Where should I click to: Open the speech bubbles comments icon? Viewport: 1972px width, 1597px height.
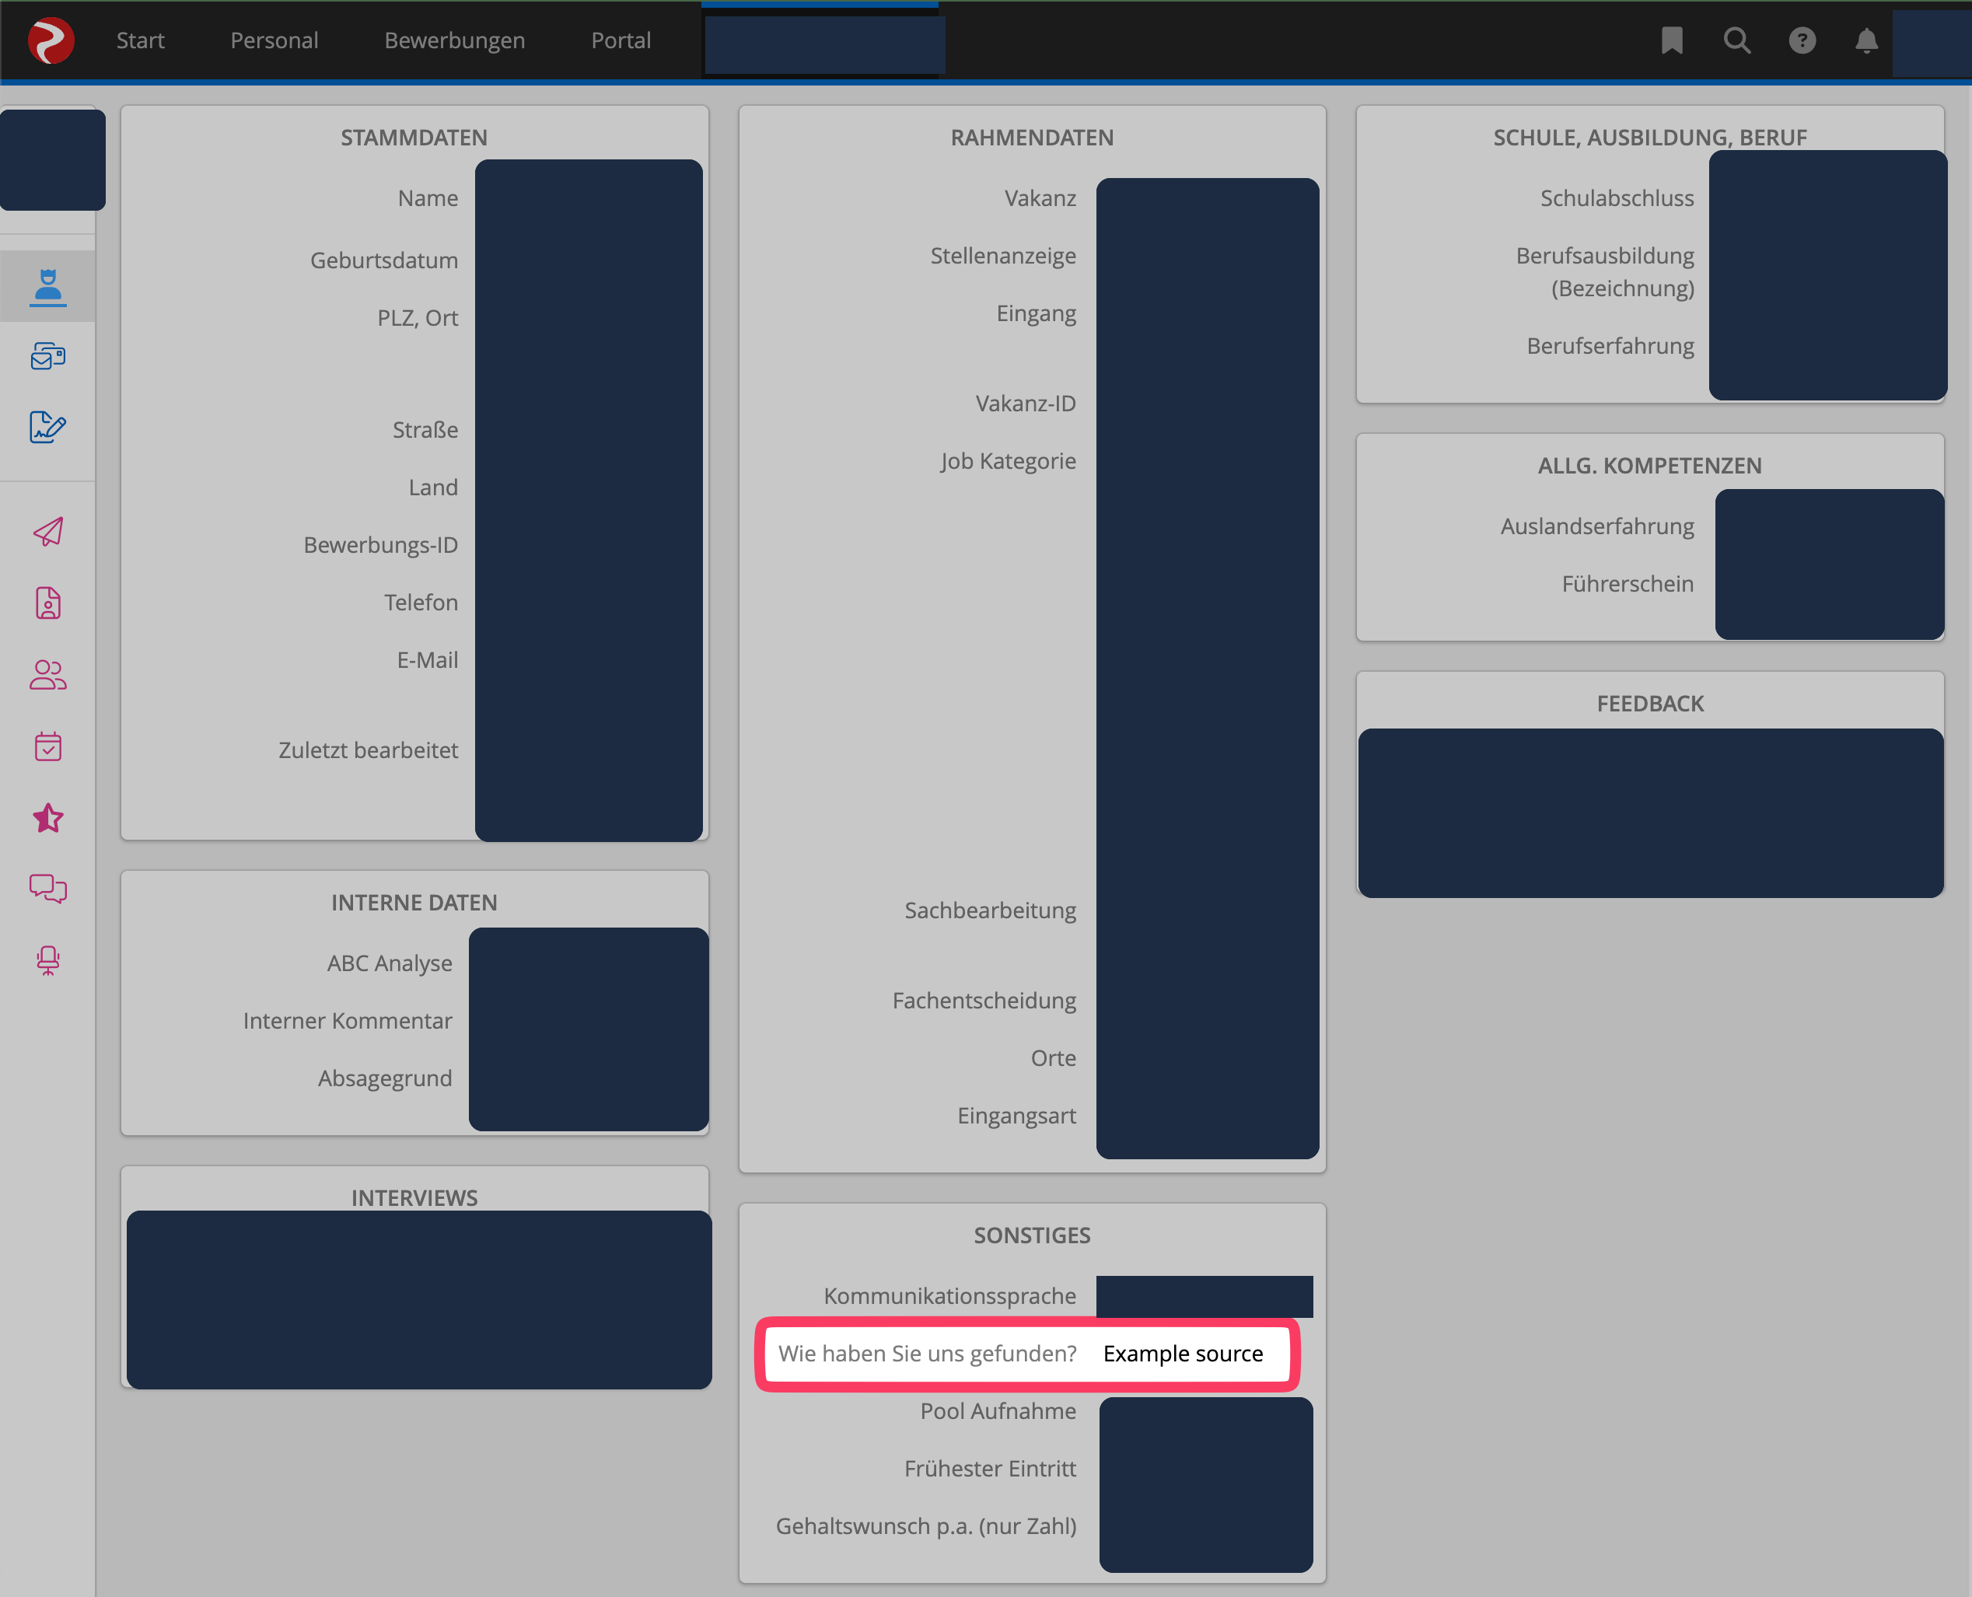[48, 889]
